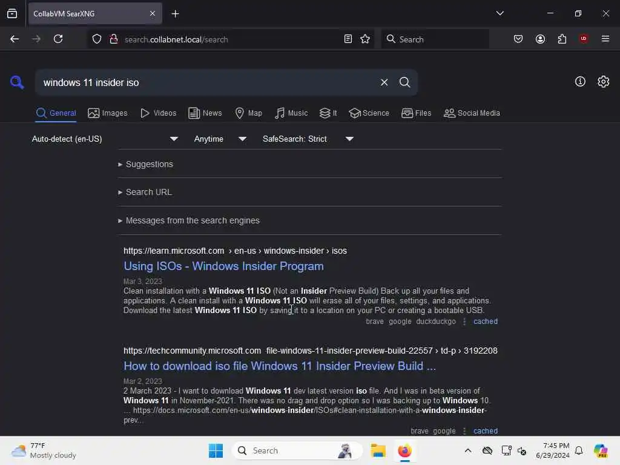Open a new tab with plus
The image size is (620, 465).
[175, 14]
